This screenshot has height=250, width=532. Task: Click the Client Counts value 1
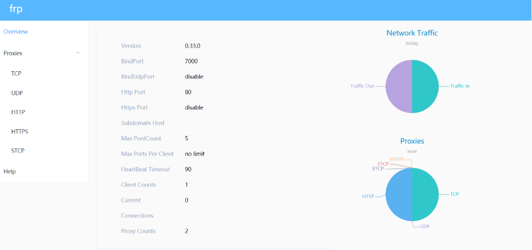tap(187, 185)
